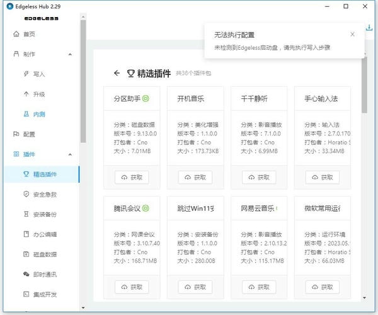
Task: Collapse the 插件 menu section
Action: click(x=70, y=154)
